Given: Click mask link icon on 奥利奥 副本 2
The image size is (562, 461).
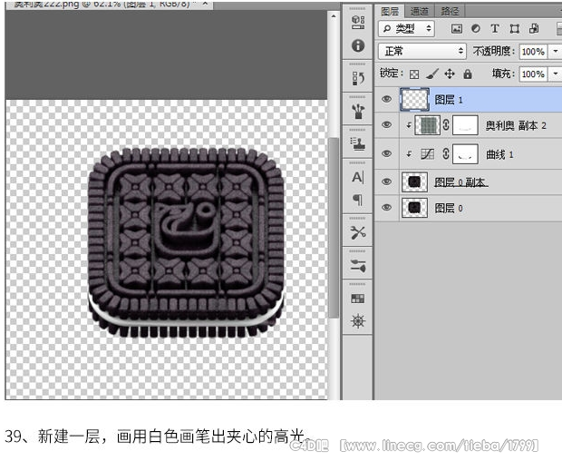Looking at the screenshot, I should [446, 125].
